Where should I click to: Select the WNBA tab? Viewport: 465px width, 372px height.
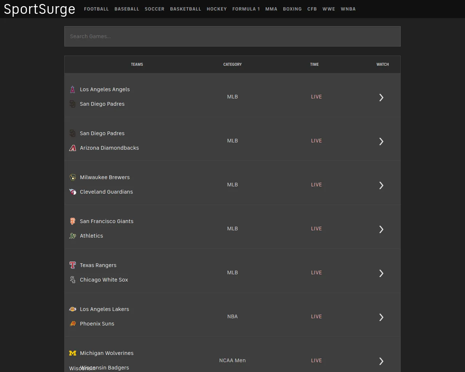[x=348, y=9]
